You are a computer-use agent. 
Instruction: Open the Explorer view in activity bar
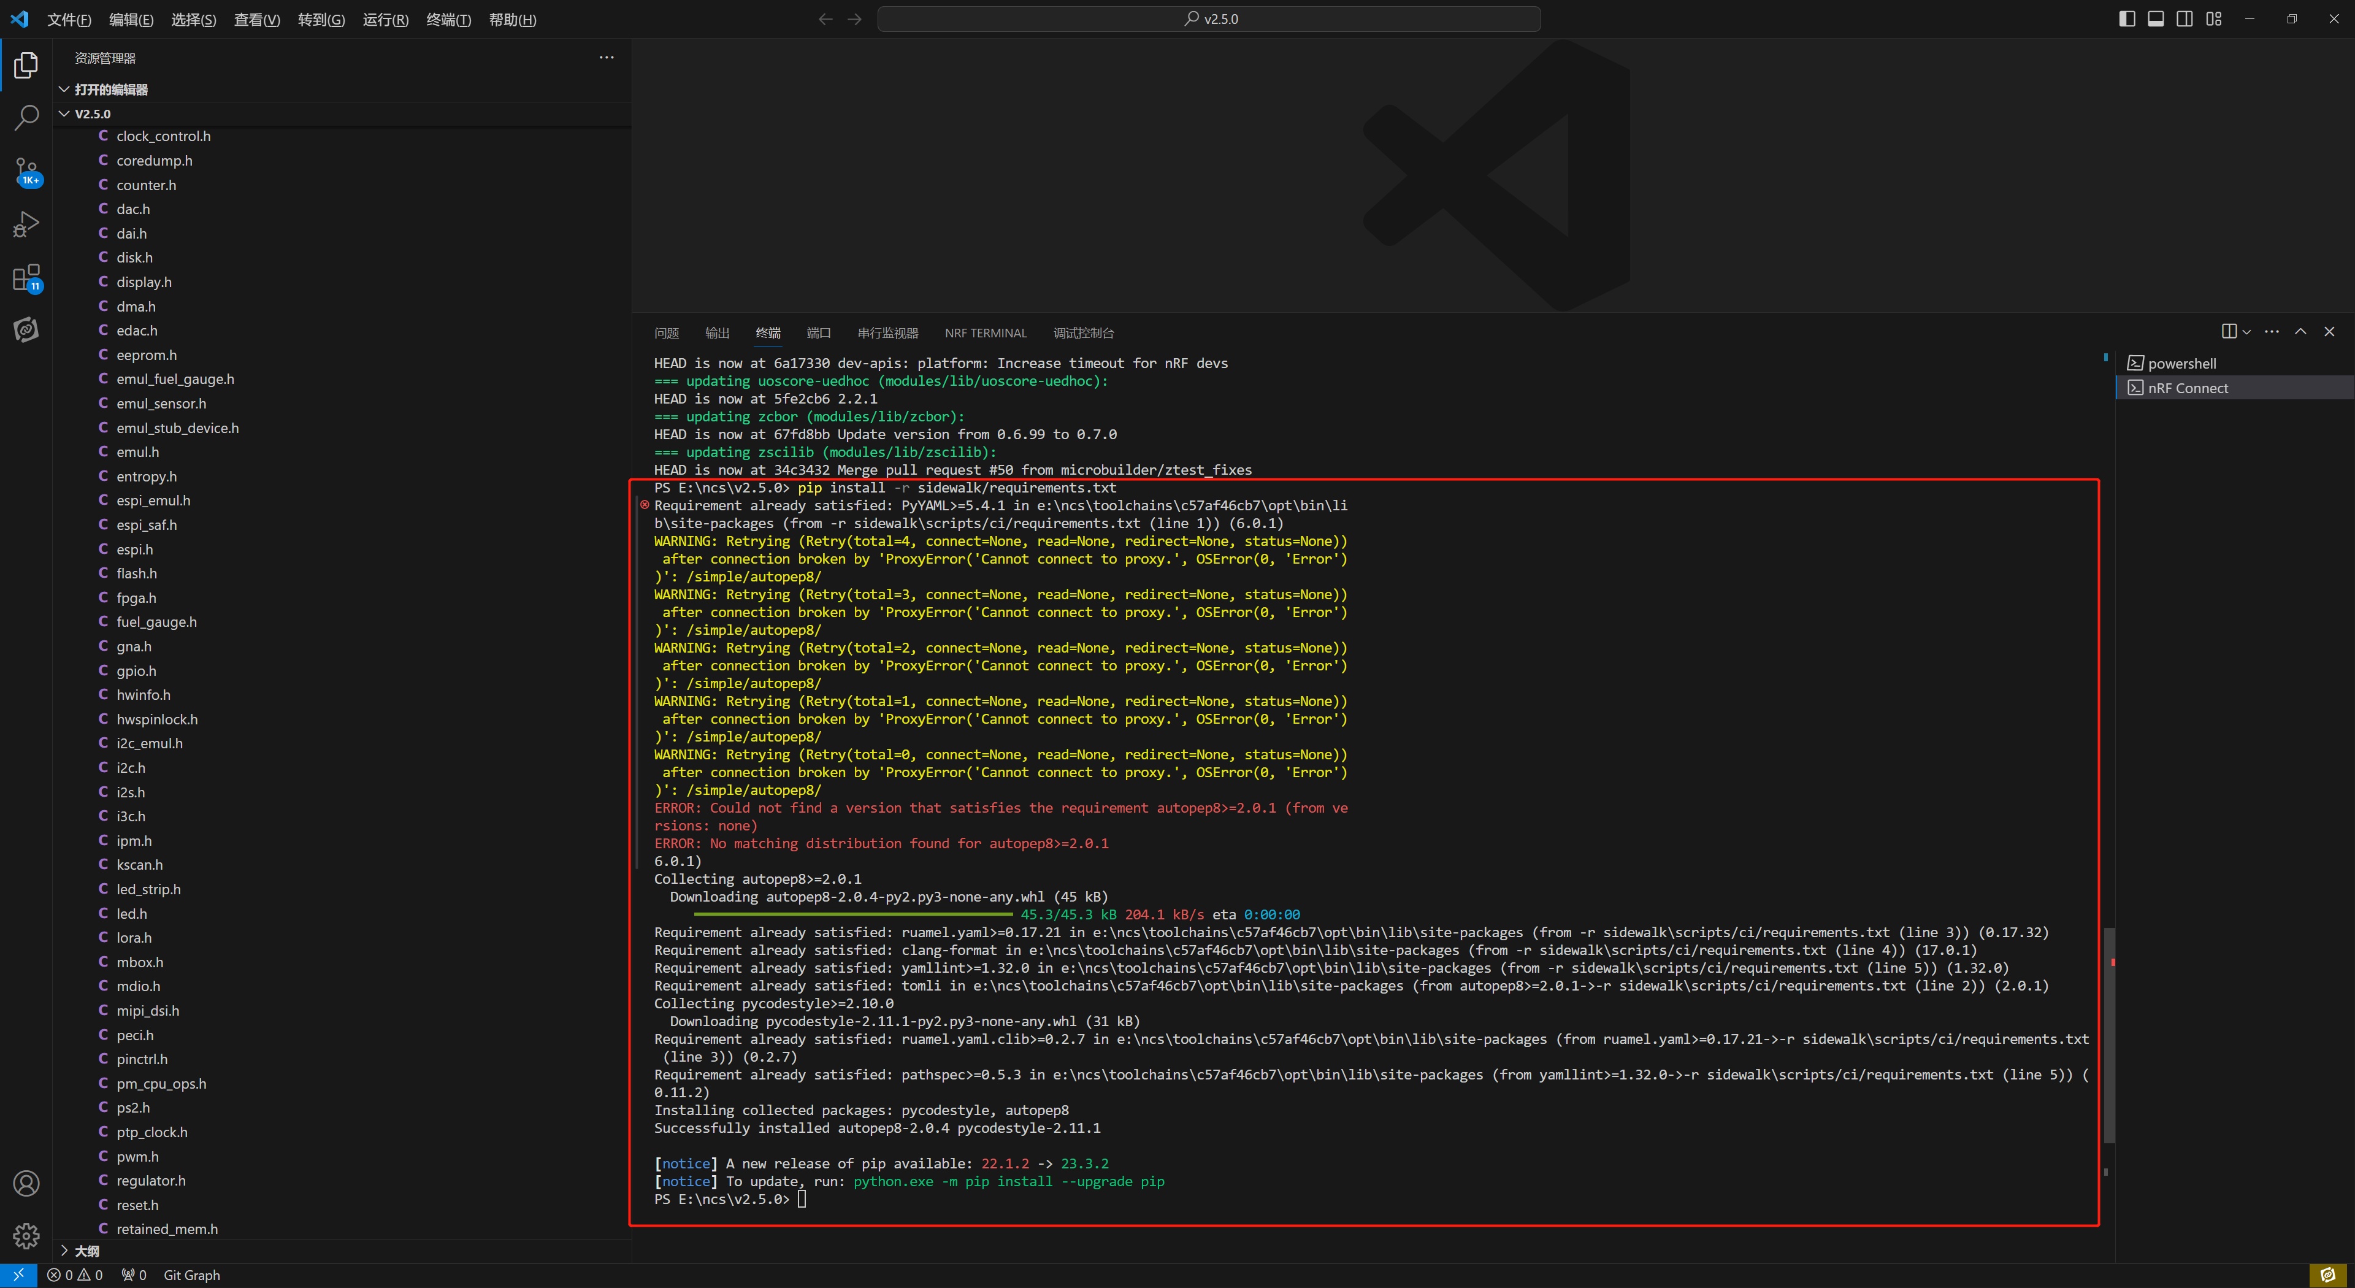[26, 65]
